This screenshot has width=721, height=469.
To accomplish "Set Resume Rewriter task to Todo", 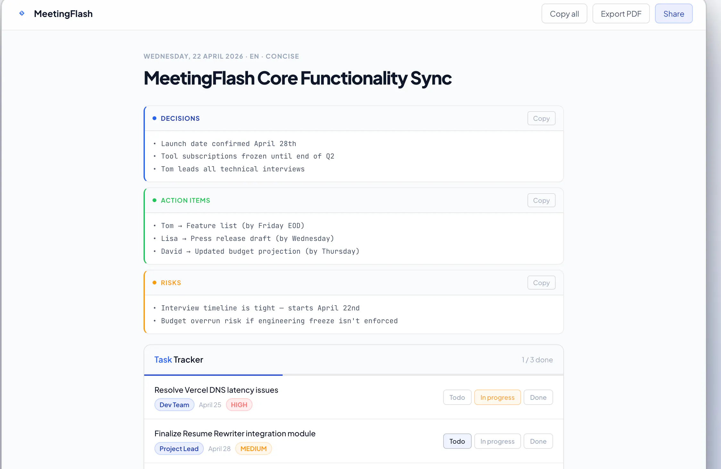I will click(x=457, y=441).
